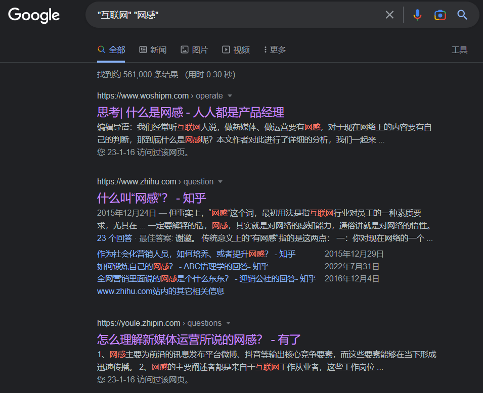Image resolution: width=483 pixels, height=393 pixels.
Task: Expand dropdown arrow next to youle.zhipin.com URL
Action: coord(228,323)
